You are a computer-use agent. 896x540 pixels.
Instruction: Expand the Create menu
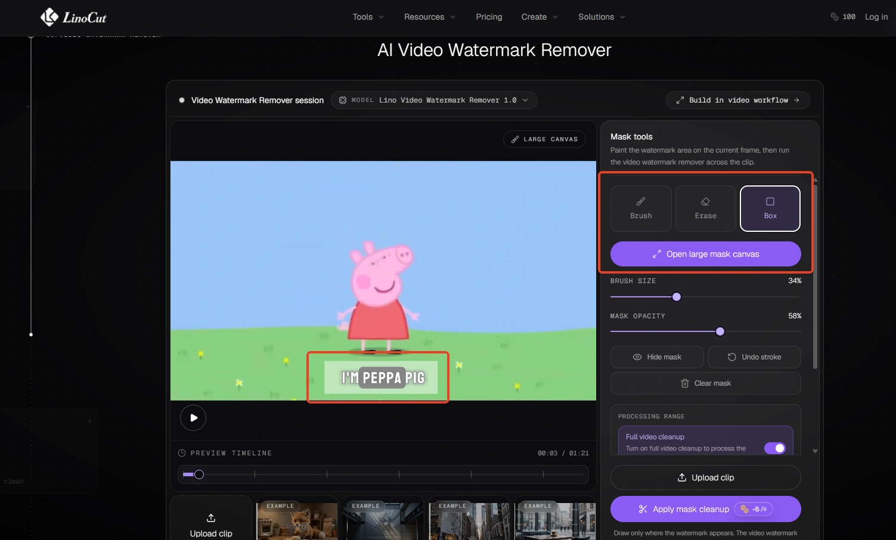tap(540, 17)
